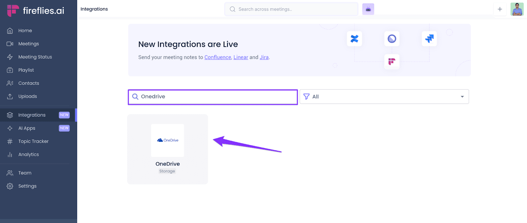Click the Storage tag on OneDrive
Image resolution: width=527 pixels, height=223 pixels.
[167, 171]
